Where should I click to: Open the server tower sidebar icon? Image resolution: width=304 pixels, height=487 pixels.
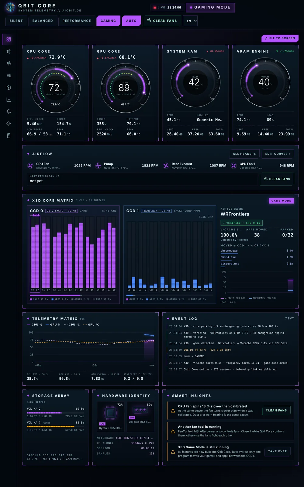(x=9, y=136)
